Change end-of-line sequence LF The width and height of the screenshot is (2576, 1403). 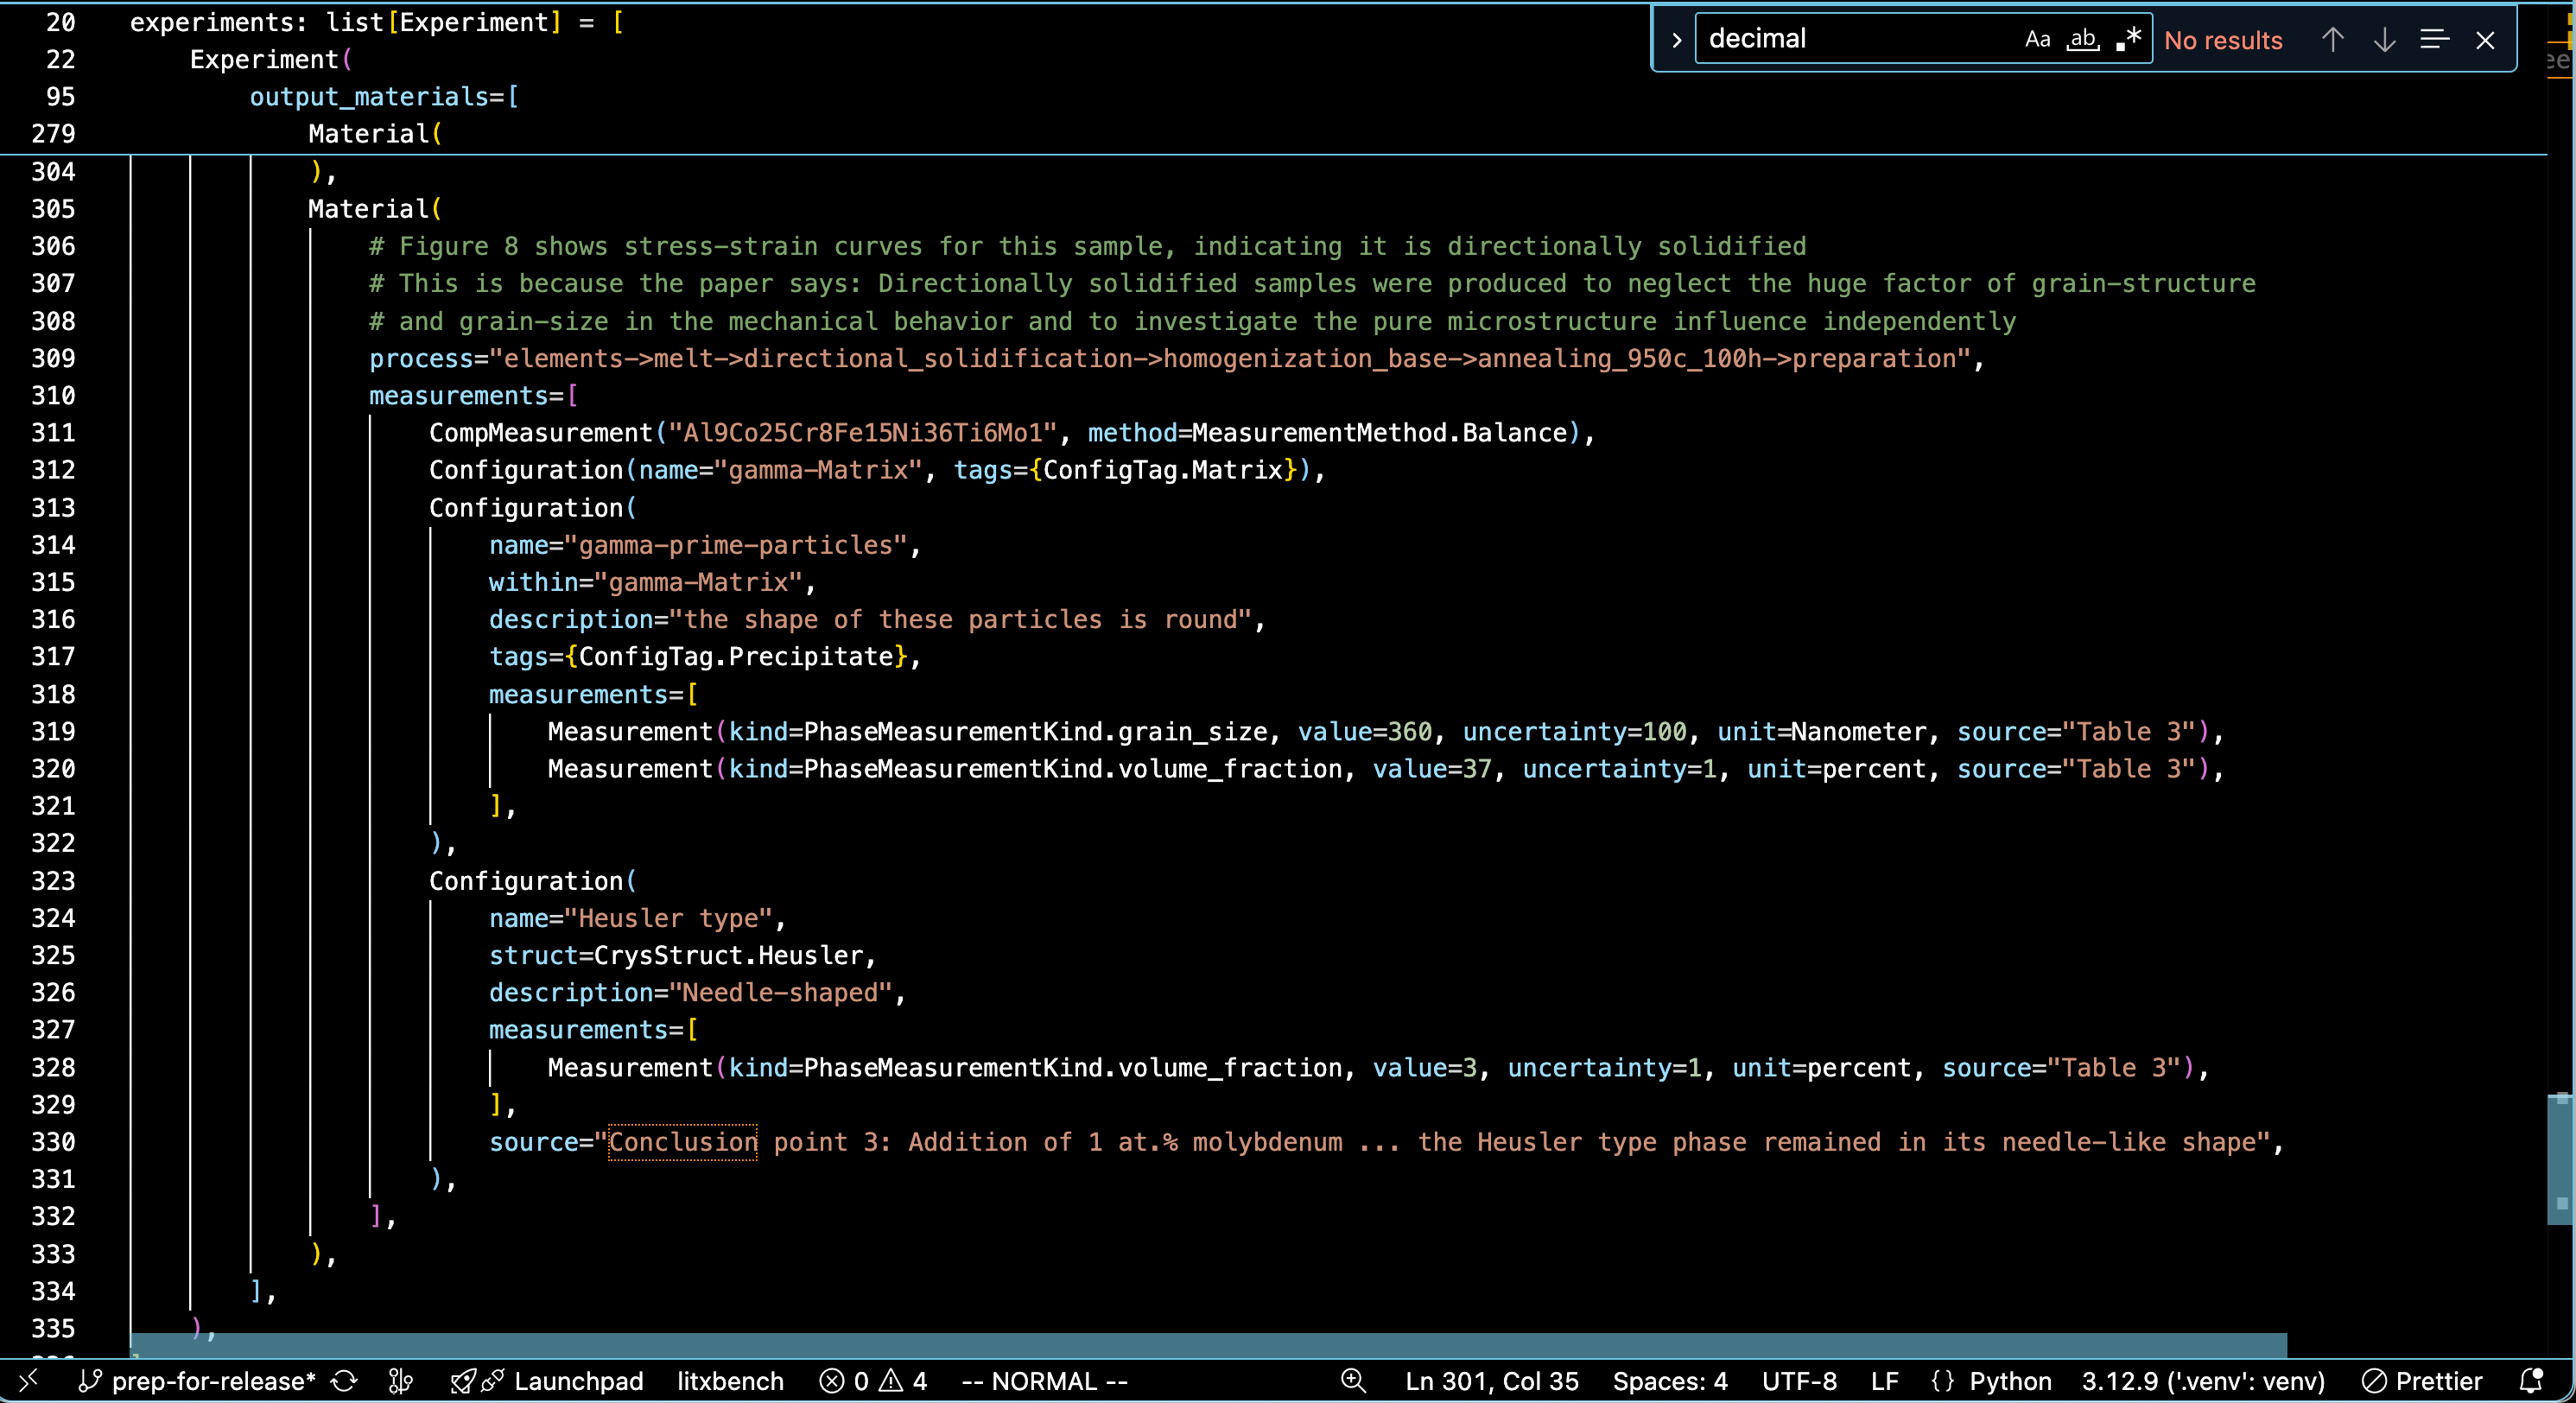(1884, 1381)
